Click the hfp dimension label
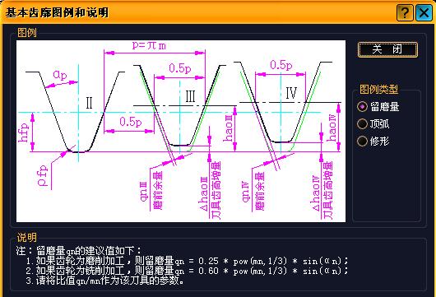 coord(24,132)
